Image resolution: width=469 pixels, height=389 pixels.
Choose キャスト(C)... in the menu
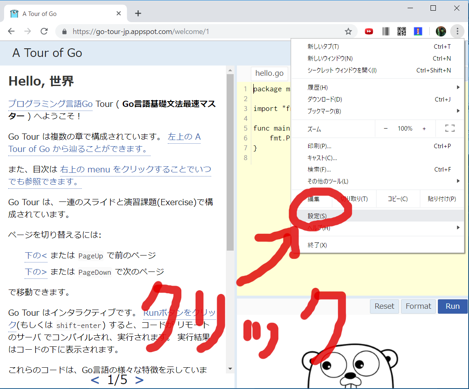tap(378, 158)
